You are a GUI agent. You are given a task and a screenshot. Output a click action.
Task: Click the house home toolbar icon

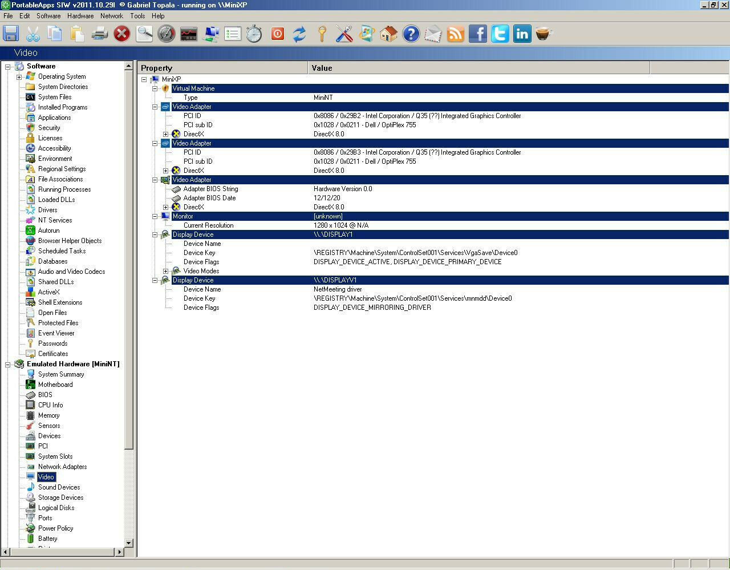pyautogui.click(x=388, y=34)
